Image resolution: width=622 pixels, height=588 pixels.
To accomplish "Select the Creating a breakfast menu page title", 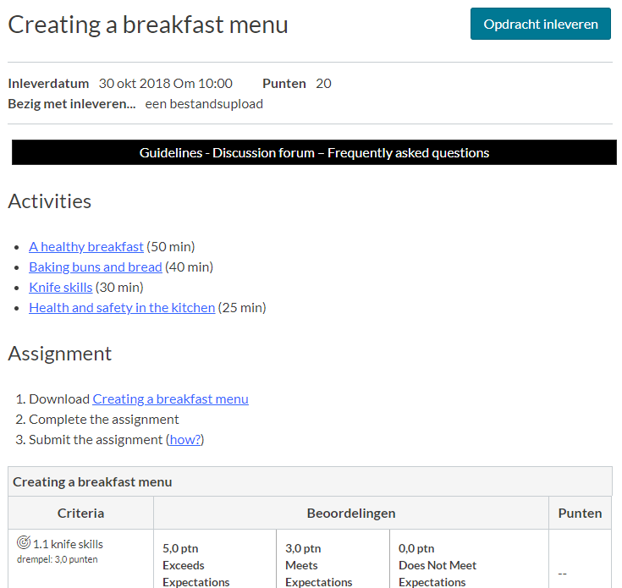I will point(148,25).
